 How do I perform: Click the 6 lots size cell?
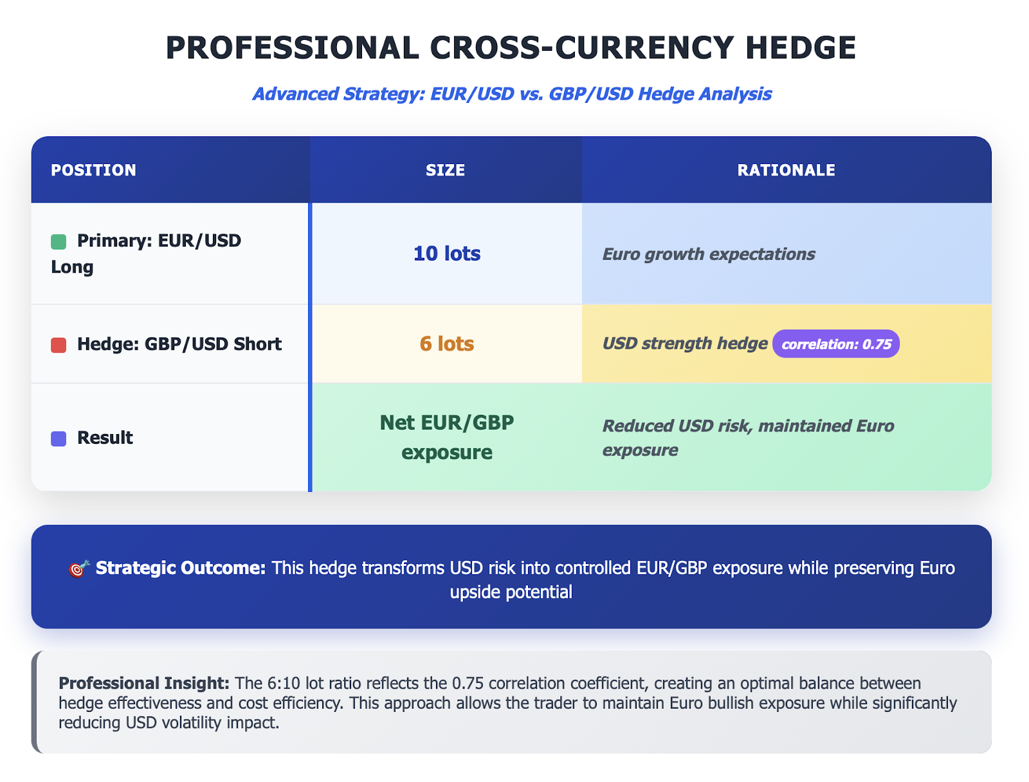pos(447,344)
